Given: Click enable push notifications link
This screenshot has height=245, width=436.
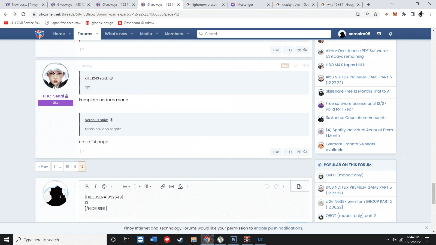Looking at the screenshot, I should coord(278,228).
